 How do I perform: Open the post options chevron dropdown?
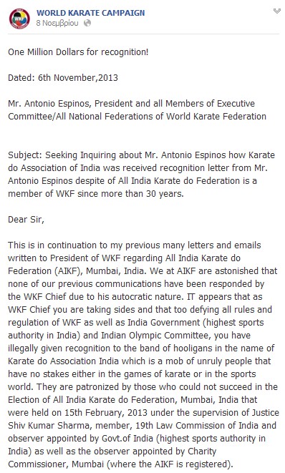tap(277, 11)
